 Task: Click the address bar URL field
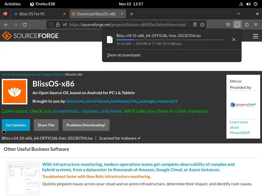(127, 25)
